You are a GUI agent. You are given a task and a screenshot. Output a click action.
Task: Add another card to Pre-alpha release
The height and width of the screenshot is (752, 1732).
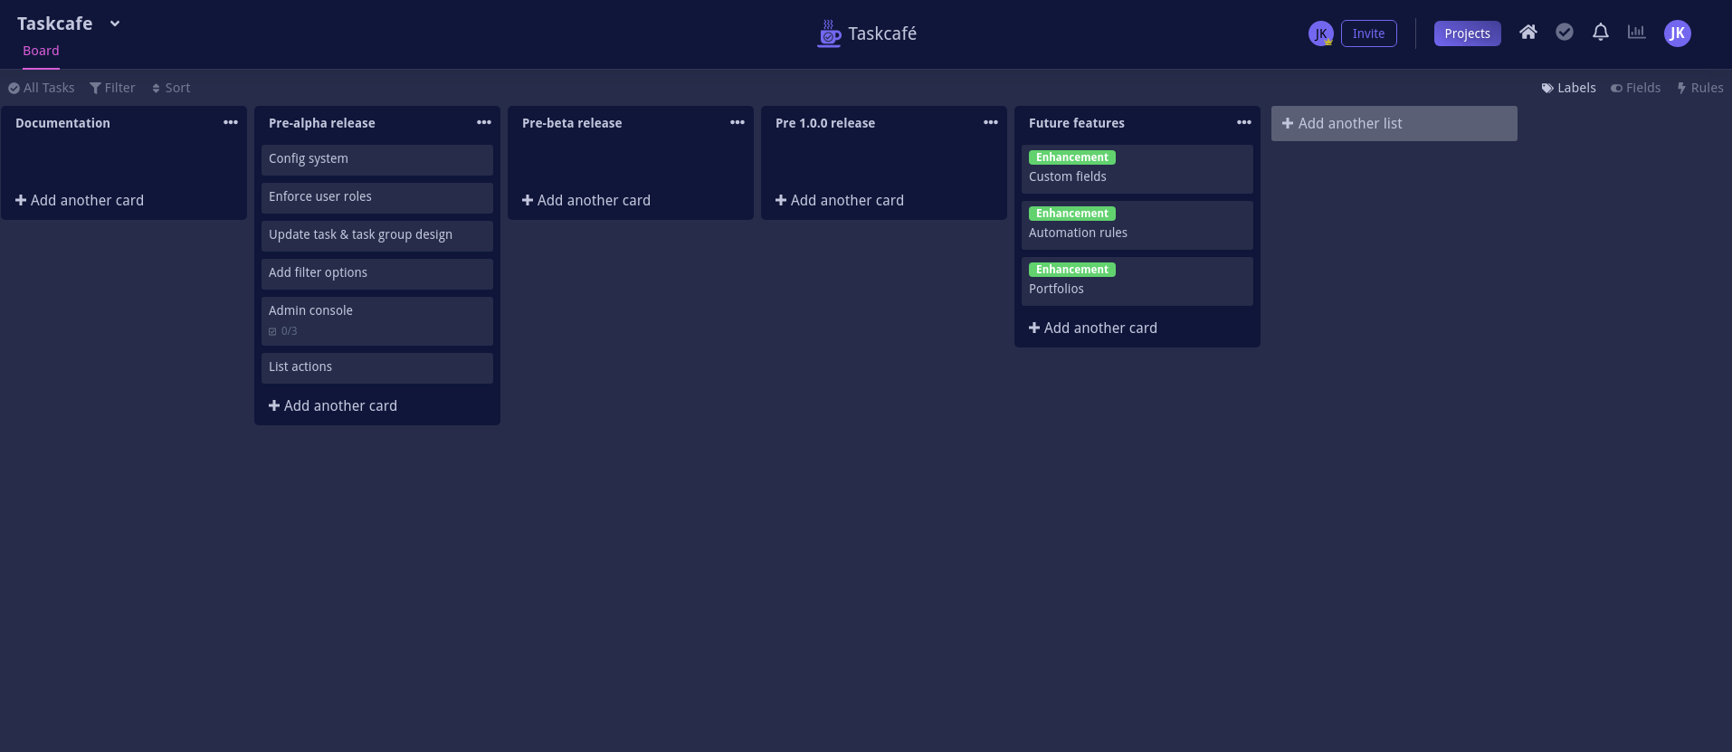(333, 405)
